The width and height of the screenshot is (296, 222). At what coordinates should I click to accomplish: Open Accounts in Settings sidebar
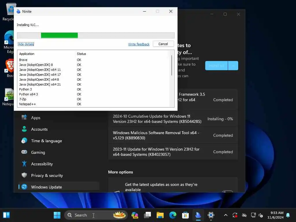point(59,129)
